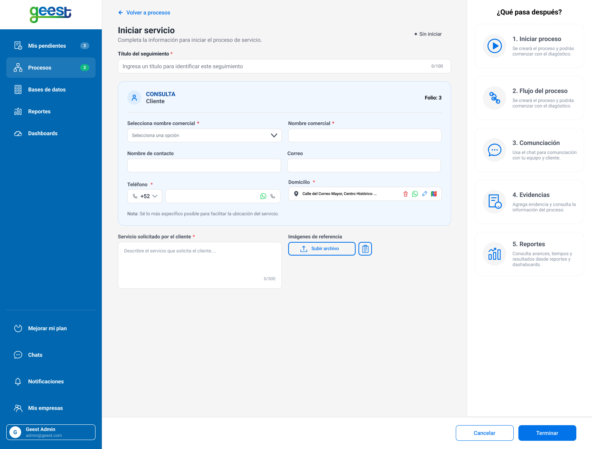Image resolution: width=592 pixels, height=449 pixels.
Task: Open Geest Admin account card
Action: [51, 432]
